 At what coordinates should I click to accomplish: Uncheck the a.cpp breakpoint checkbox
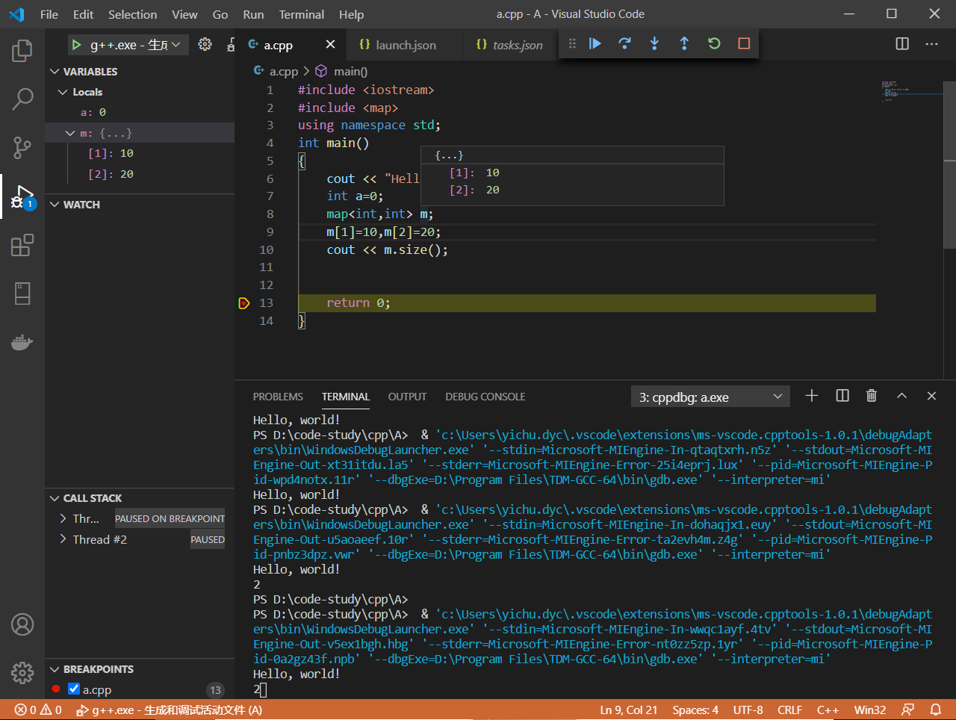tap(74, 689)
